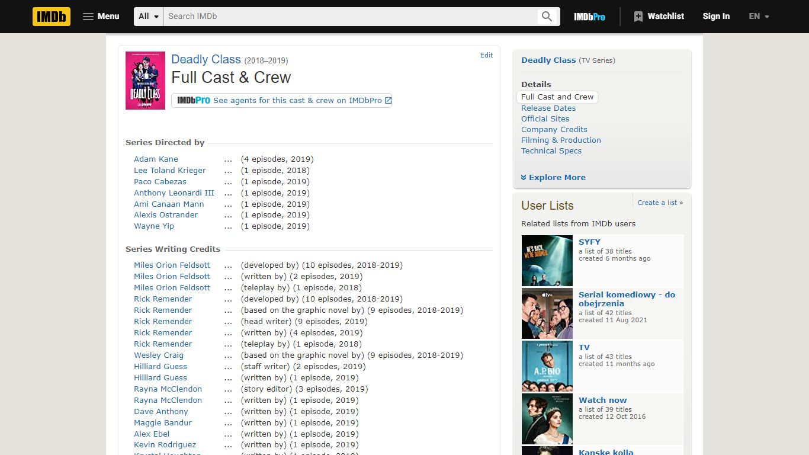Image resolution: width=809 pixels, height=455 pixels.
Task: Click Create a list link
Action: tap(660, 203)
